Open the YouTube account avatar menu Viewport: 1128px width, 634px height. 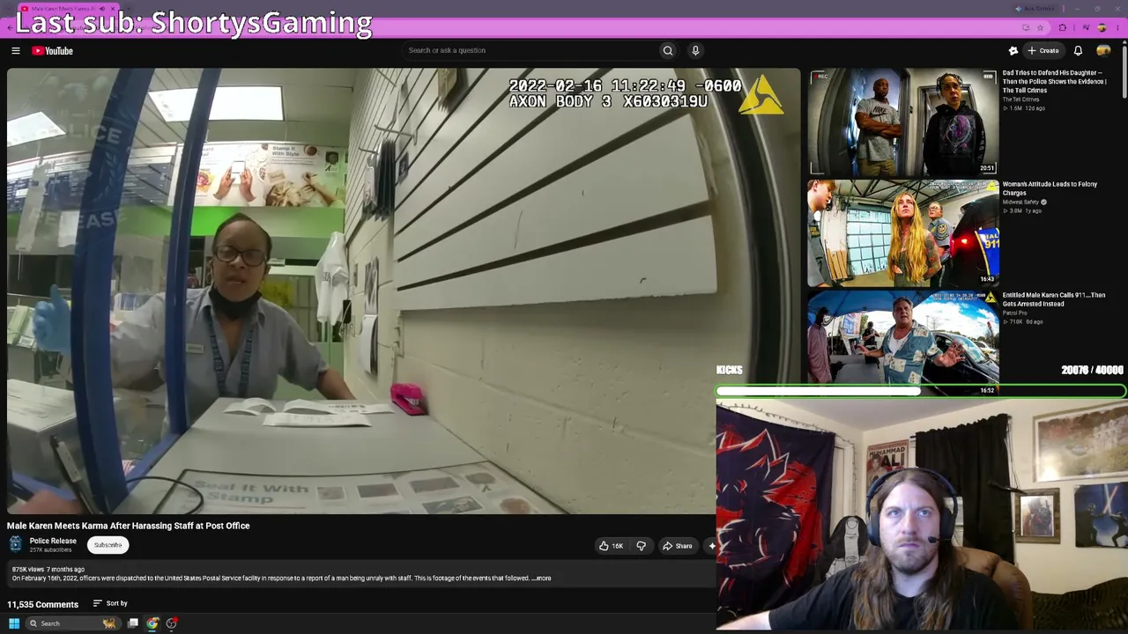tap(1103, 50)
